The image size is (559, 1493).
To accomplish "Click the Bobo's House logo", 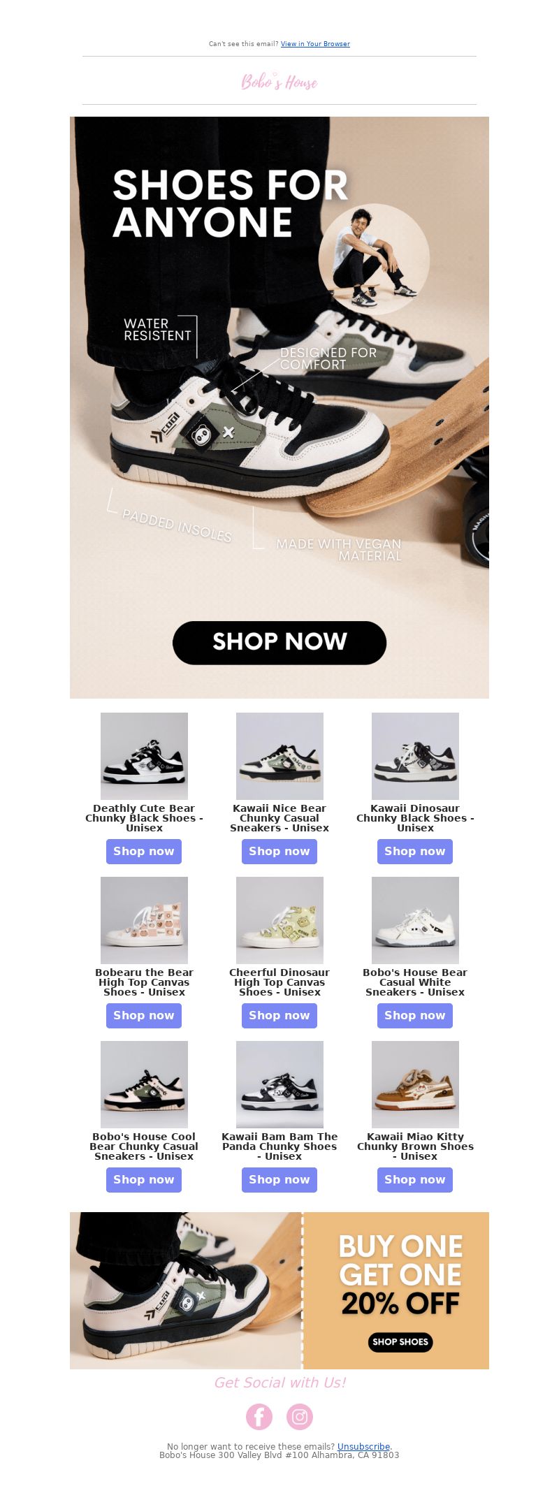I will (x=279, y=82).
